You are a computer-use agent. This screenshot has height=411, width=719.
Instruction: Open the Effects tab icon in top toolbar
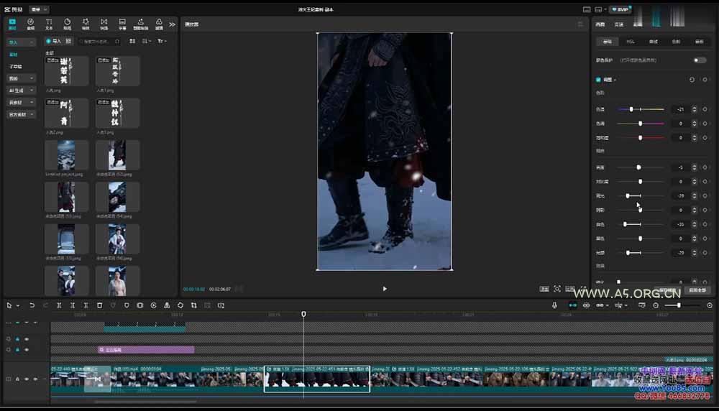tap(86, 24)
